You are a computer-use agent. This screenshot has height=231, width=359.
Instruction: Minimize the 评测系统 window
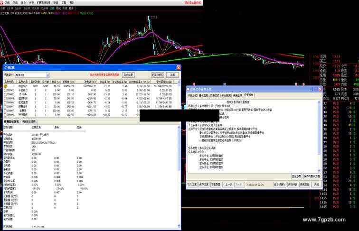tap(312, 90)
